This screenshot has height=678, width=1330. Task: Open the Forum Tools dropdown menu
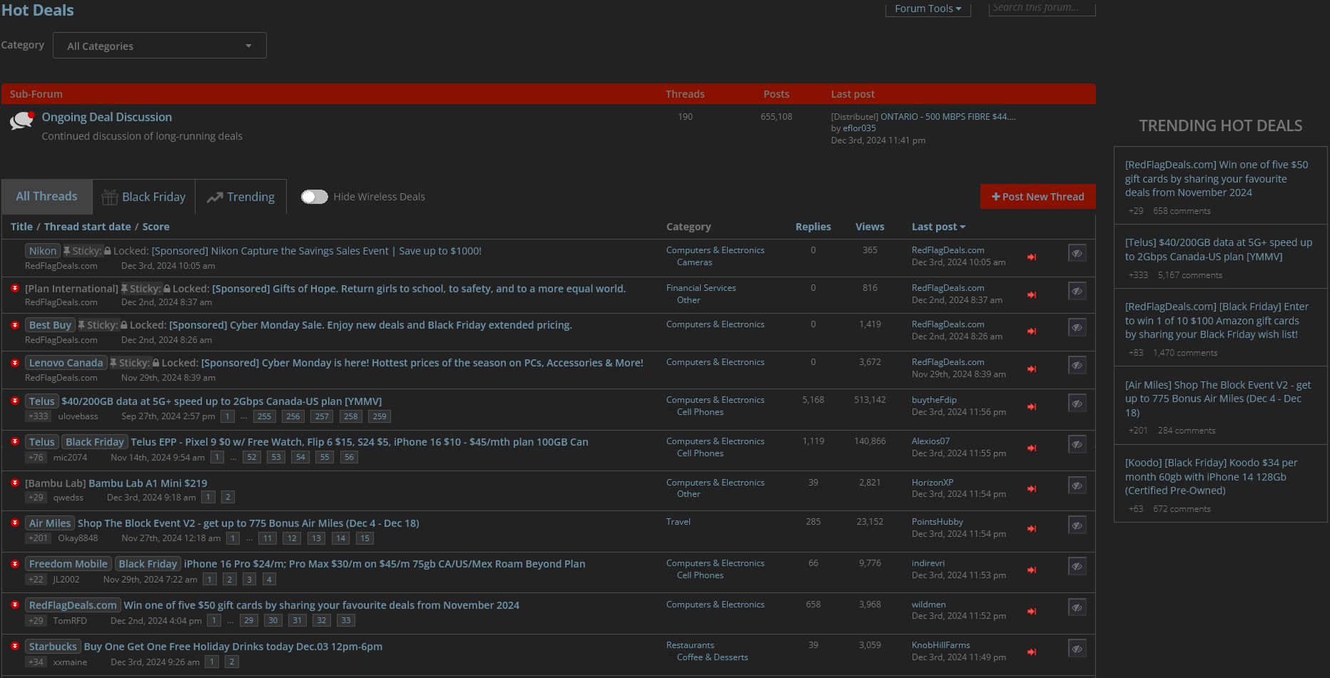pyautogui.click(x=928, y=9)
